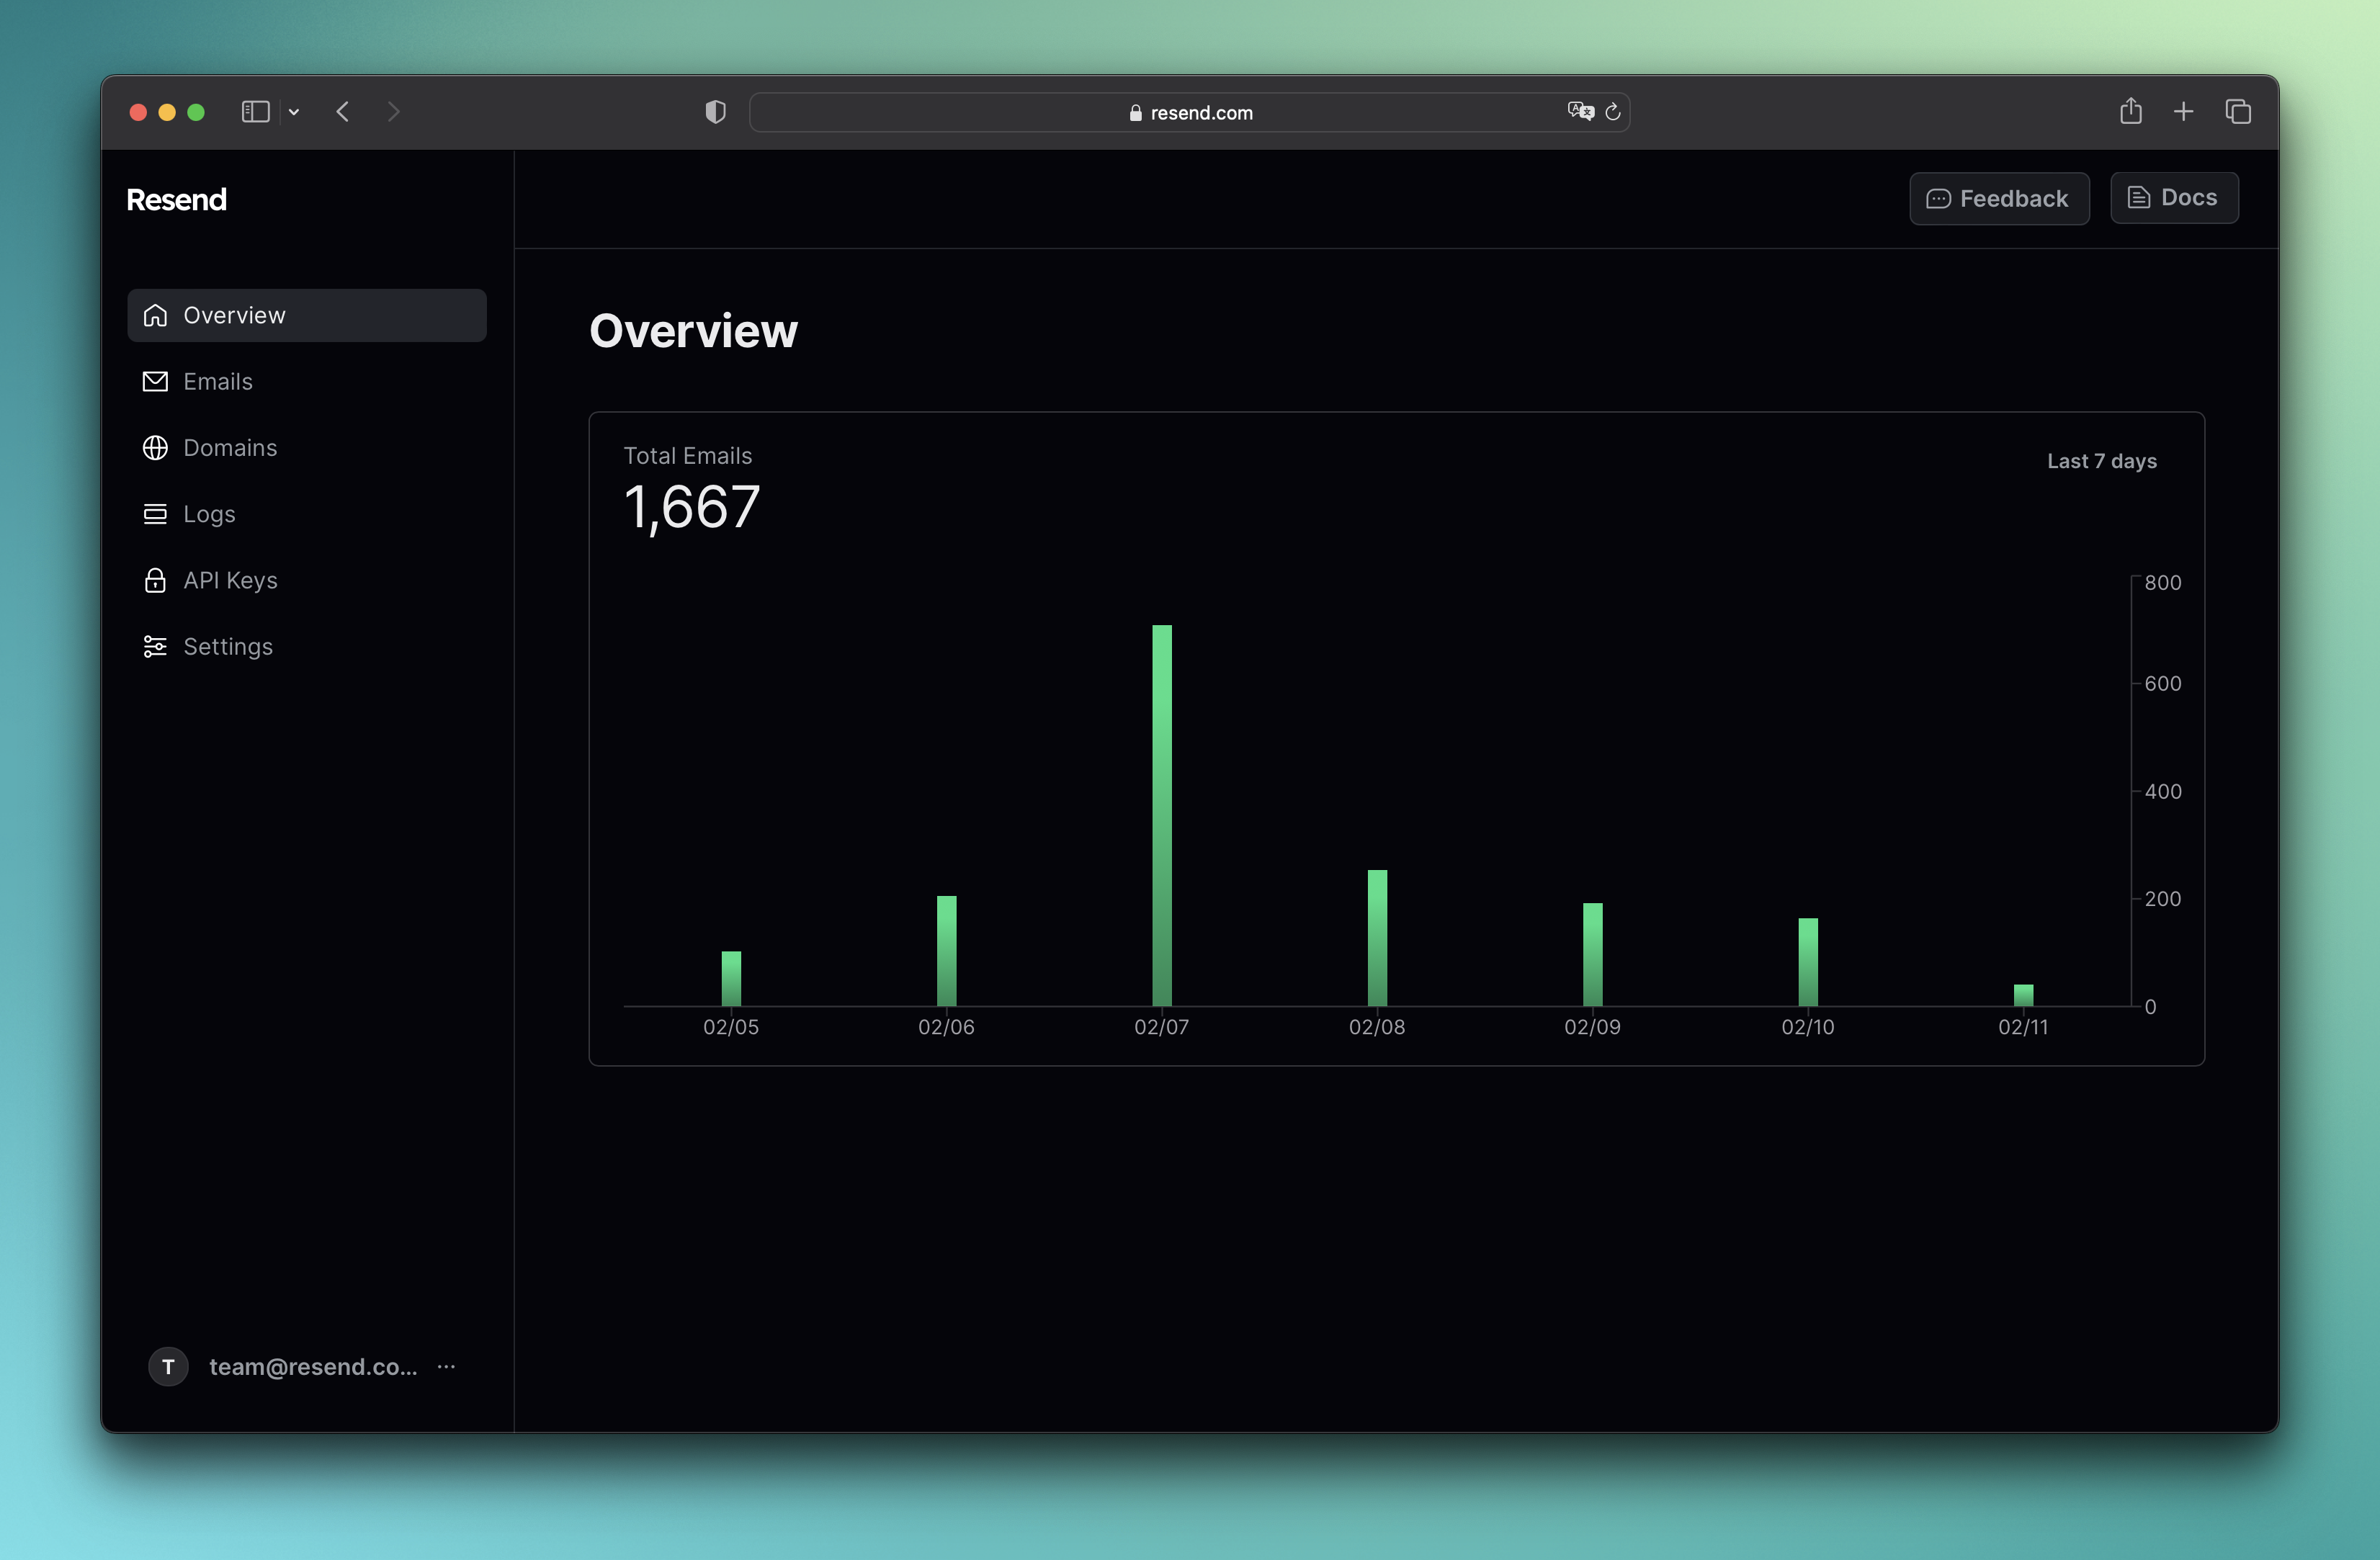Open the account options ellipsis menu

446,1366
